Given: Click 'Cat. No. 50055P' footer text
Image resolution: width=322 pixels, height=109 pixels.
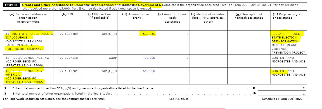Looking at the screenshot, I should click(180, 99).
